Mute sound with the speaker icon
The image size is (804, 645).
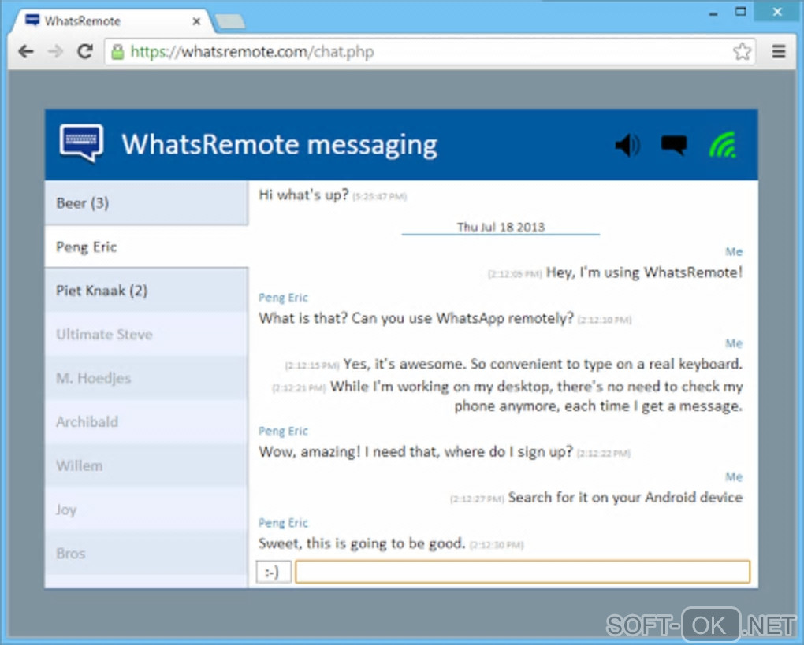click(x=627, y=145)
